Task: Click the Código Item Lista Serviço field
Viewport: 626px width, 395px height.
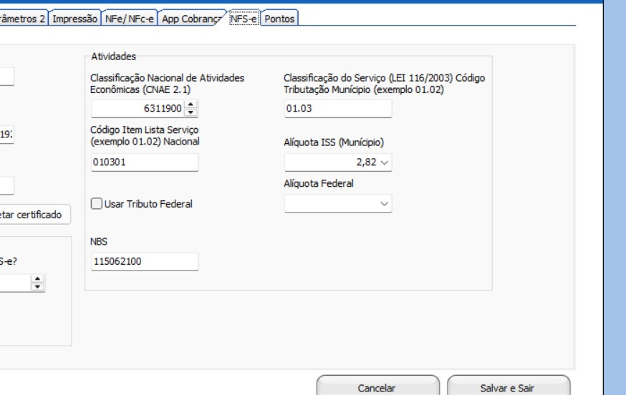Action: tap(145, 163)
